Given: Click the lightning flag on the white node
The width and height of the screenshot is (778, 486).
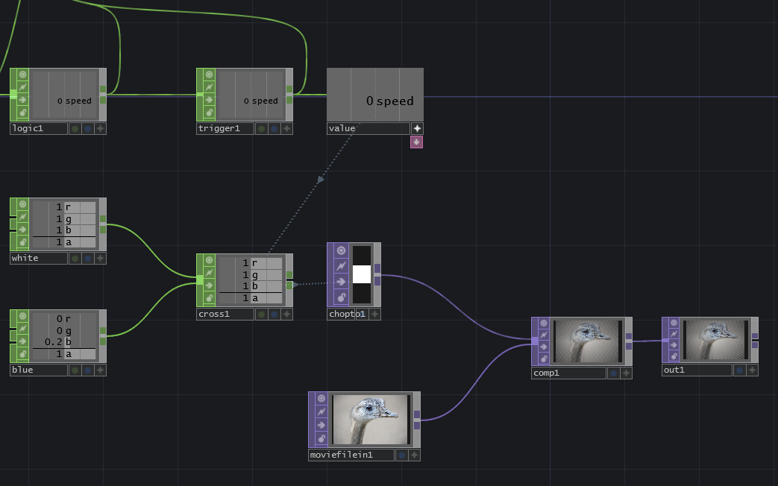Looking at the screenshot, I should coord(21,218).
